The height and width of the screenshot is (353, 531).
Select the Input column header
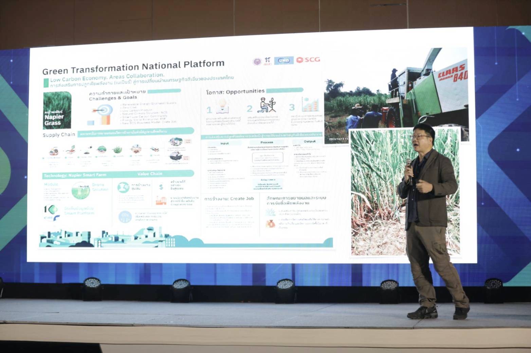tap(224, 144)
